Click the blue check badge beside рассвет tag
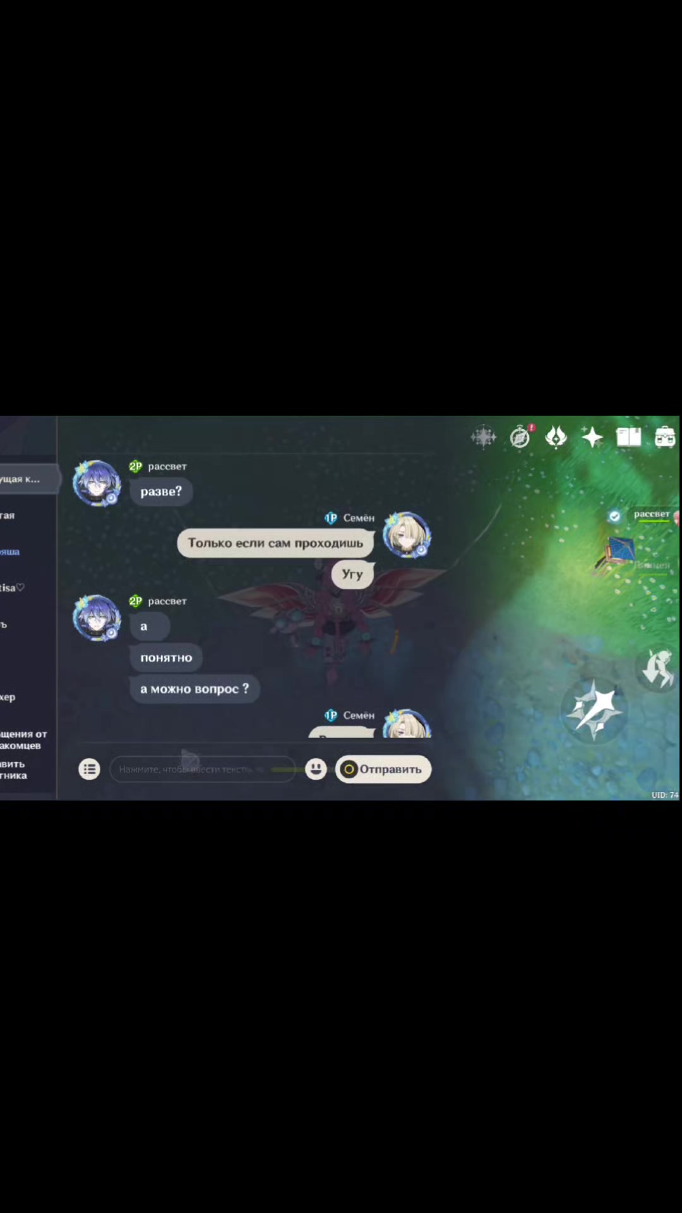Viewport: 682px width, 1213px height. (614, 516)
